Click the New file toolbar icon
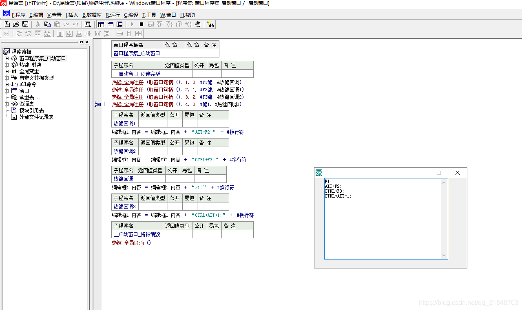Screen dimensions: 522x310 click(x=7, y=24)
